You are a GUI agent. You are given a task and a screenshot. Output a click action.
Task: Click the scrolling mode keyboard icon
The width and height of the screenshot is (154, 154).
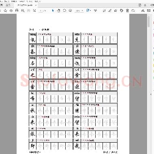click(96, 11)
